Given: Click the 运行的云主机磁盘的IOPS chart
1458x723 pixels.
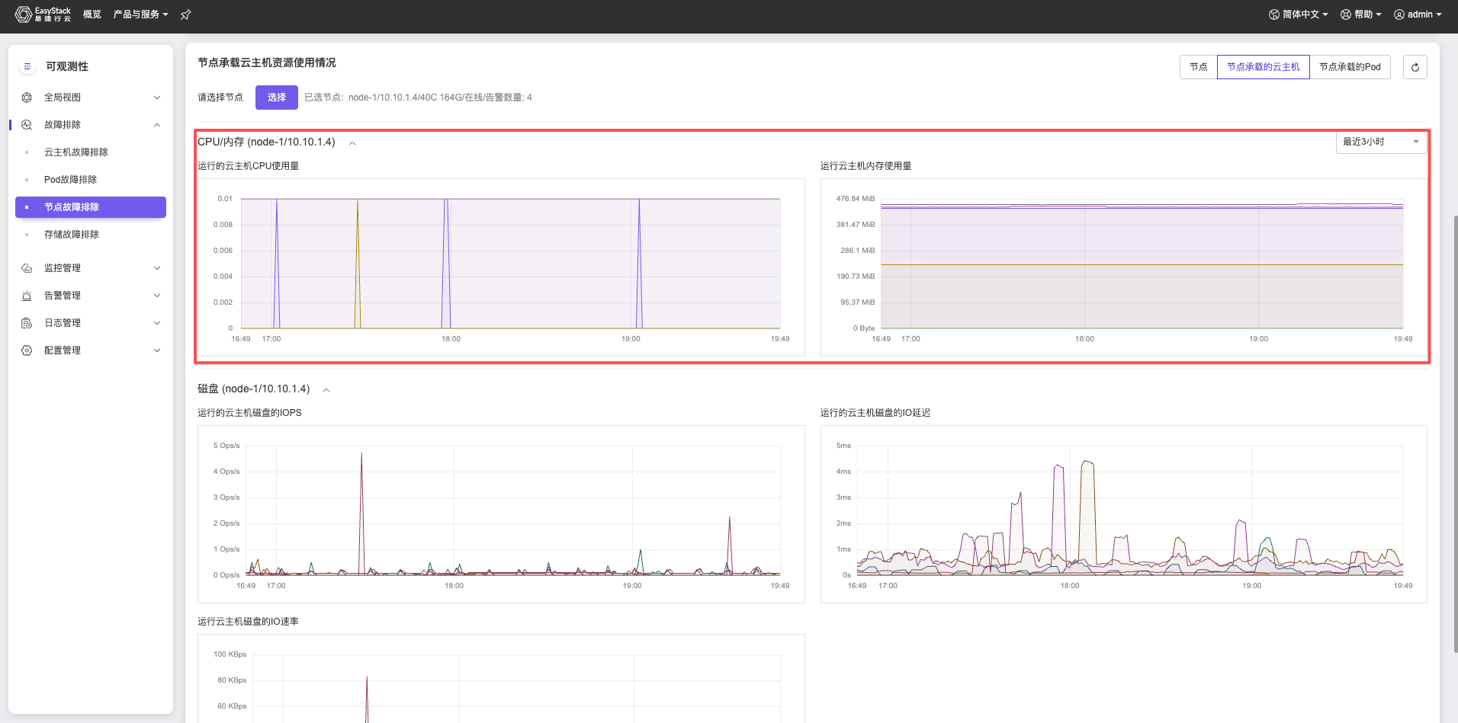Looking at the screenshot, I should coord(501,514).
